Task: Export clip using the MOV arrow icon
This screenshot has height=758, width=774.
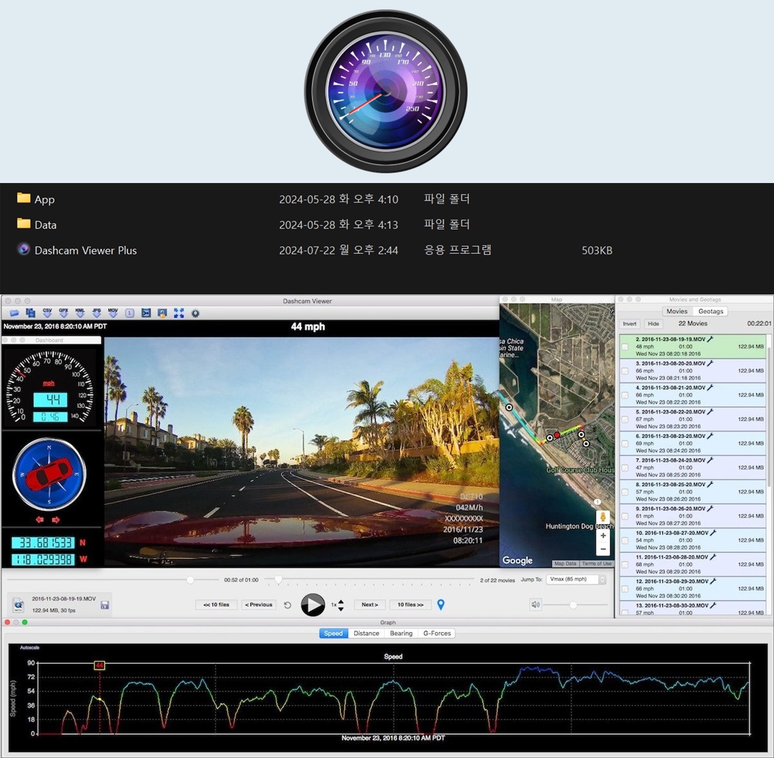Action: (x=113, y=313)
